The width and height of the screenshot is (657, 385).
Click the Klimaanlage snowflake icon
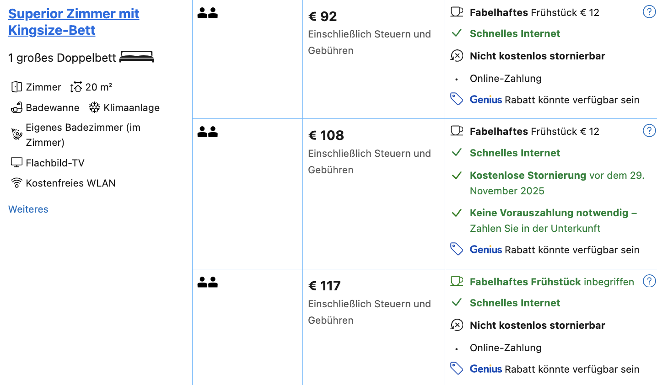pos(94,107)
